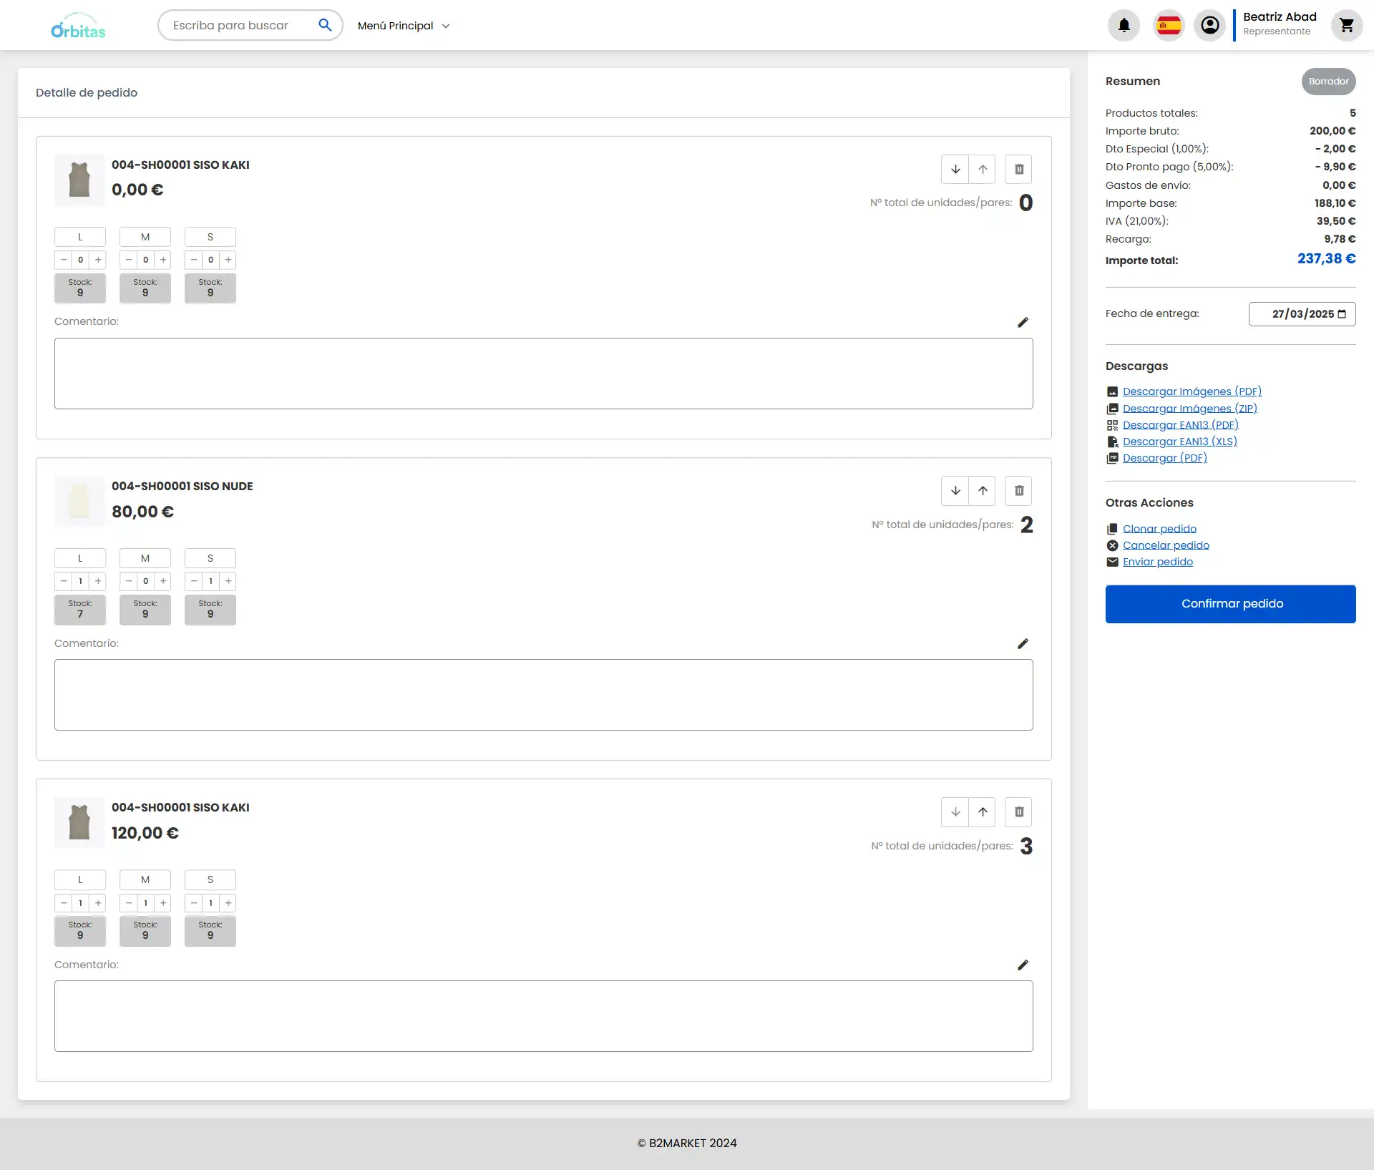Image resolution: width=1374 pixels, height=1170 pixels.
Task: Open the notifications bell
Action: 1124,26
